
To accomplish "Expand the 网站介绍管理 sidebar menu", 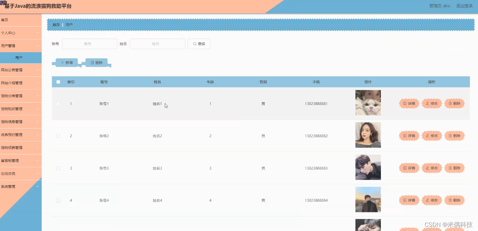I will pos(21,83).
